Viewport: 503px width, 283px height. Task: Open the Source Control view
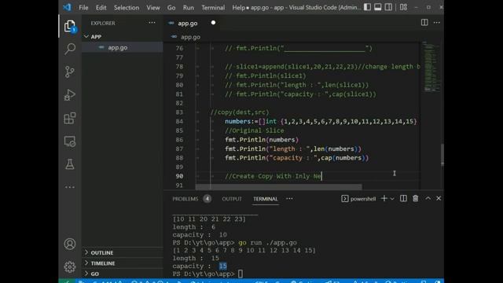[x=70, y=72]
